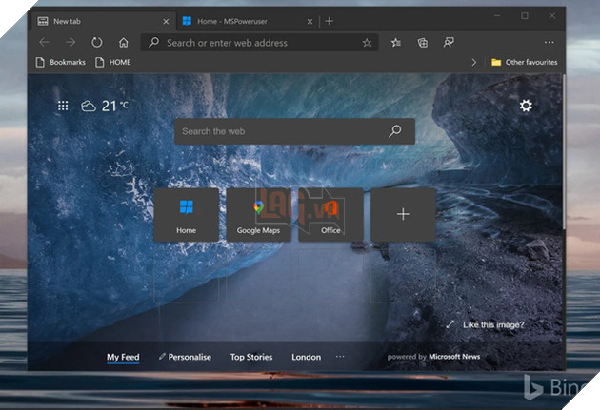The height and width of the screenshot is (410, 600).
Task: Submit with the Search the web magnifier
Action: (395, 131)
